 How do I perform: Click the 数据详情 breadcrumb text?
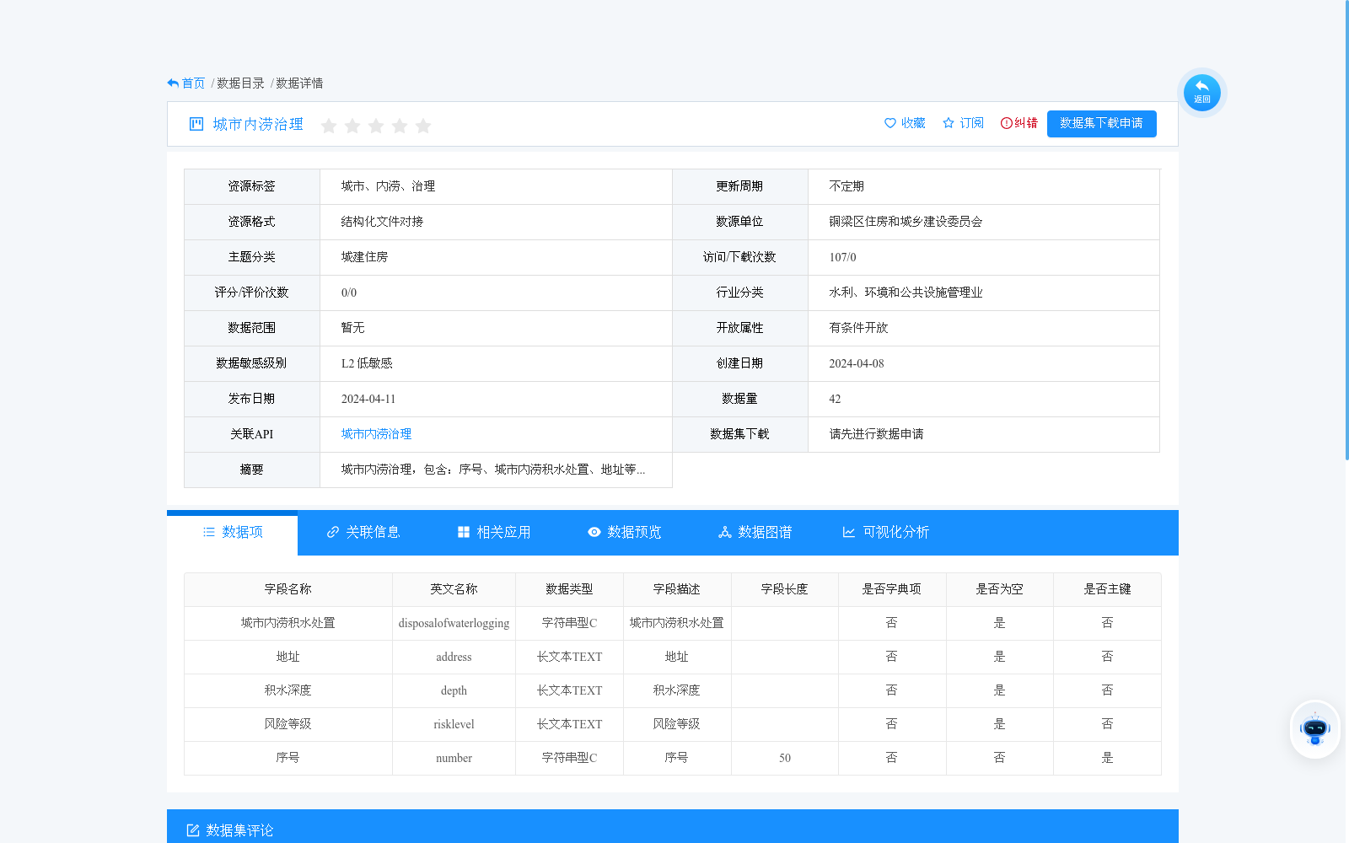[x=299, y=83]
